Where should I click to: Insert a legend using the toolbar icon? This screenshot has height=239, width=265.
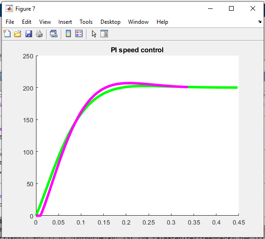pos(79,34)
